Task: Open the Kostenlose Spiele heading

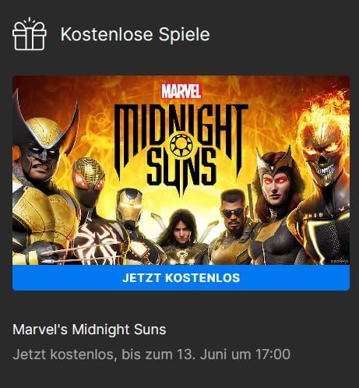Action: 135,34
